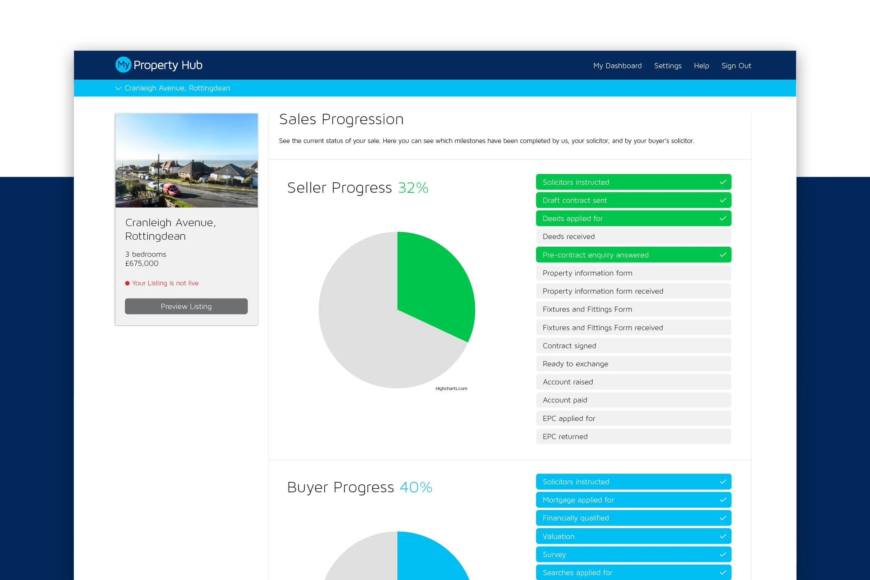The height and width of the screenshot is (580, 870).
Task: Click the Draft contract sent checkmark
Action: [723, 200]
